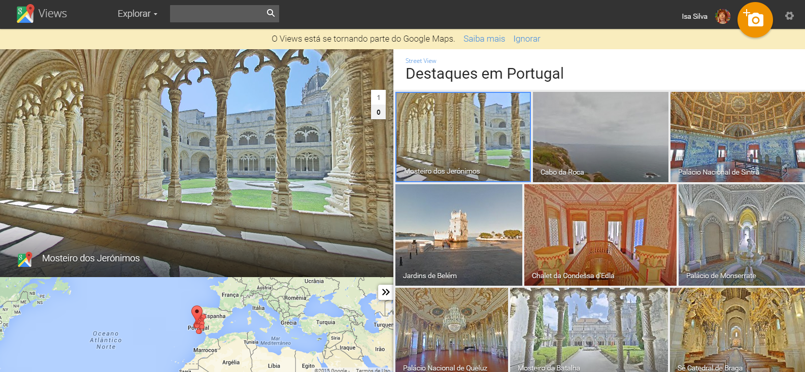Click the Maps pin icon beside Mosteiro dos Jerónimos
This screenshot has width=805, height=372.
[25, 259]
